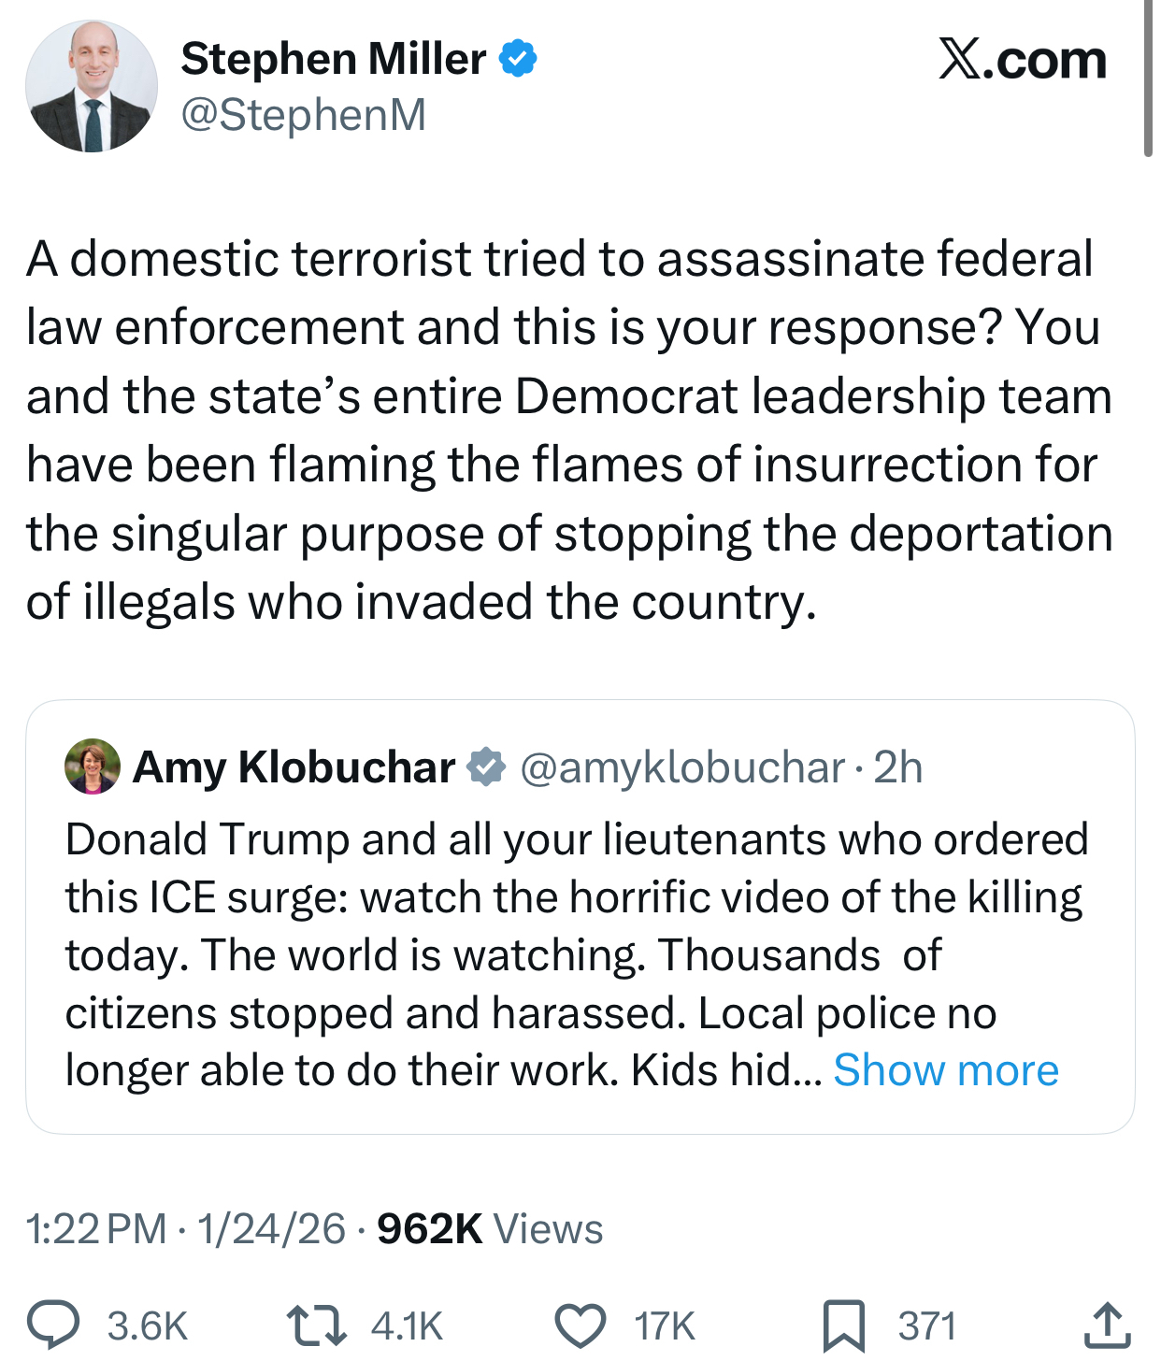Click the 1:22 PM 1/24/26 timestamp
The width and height of the screenshot is (1161, 1361).
[185, 1228]
